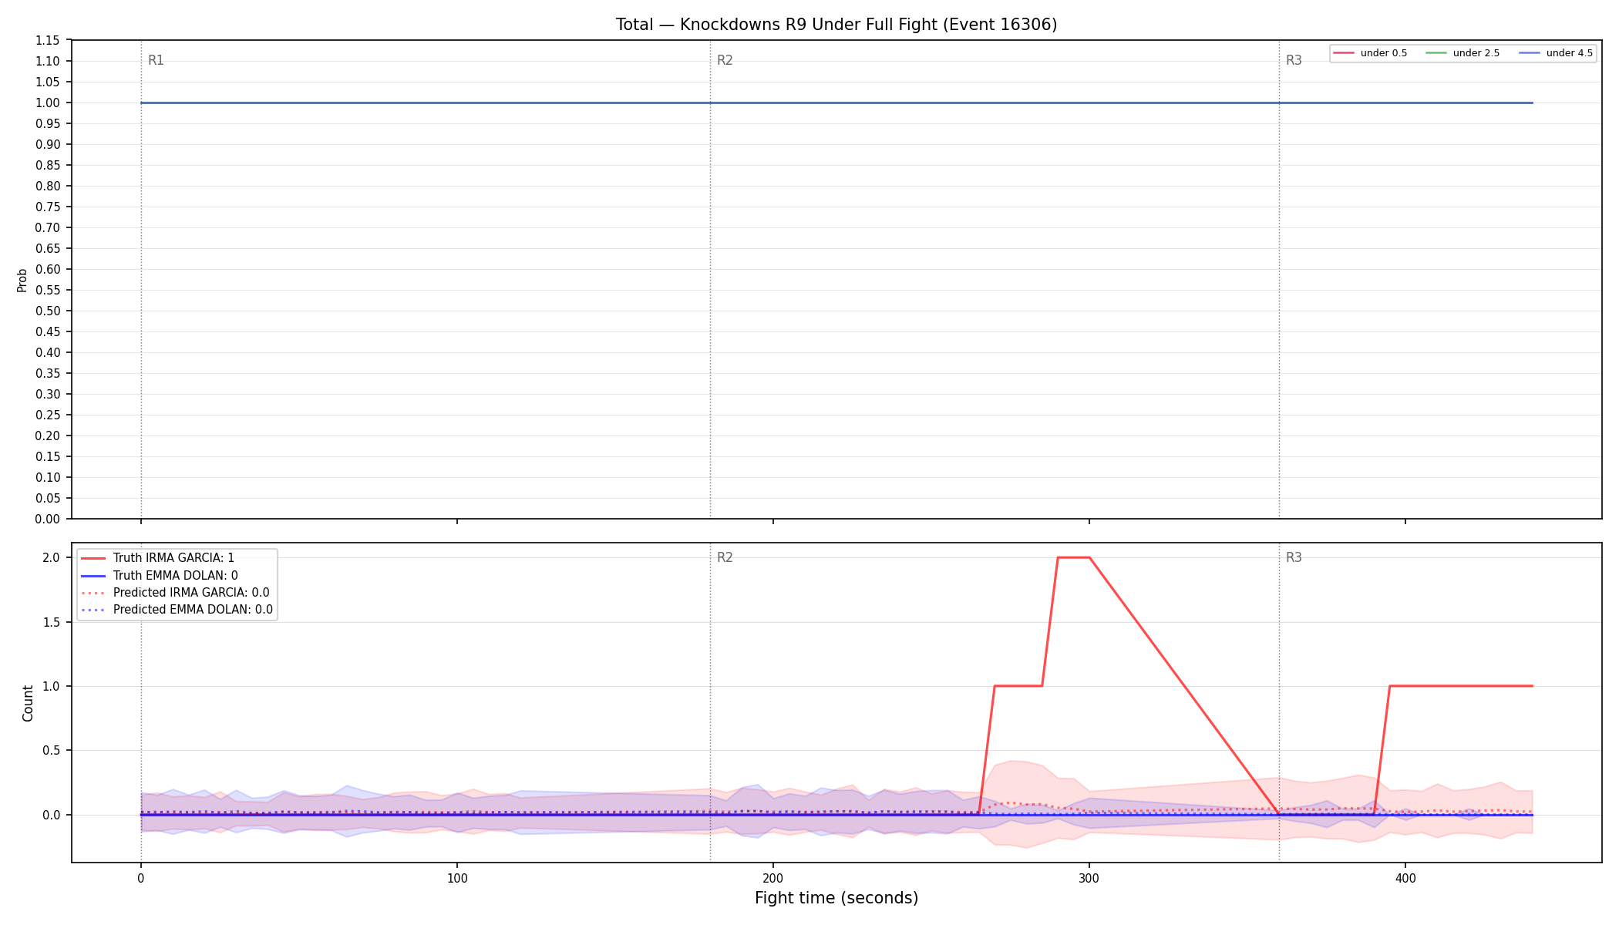Select 'Truth IRMA GARCIA: 1' legend item

coord(158,558)
